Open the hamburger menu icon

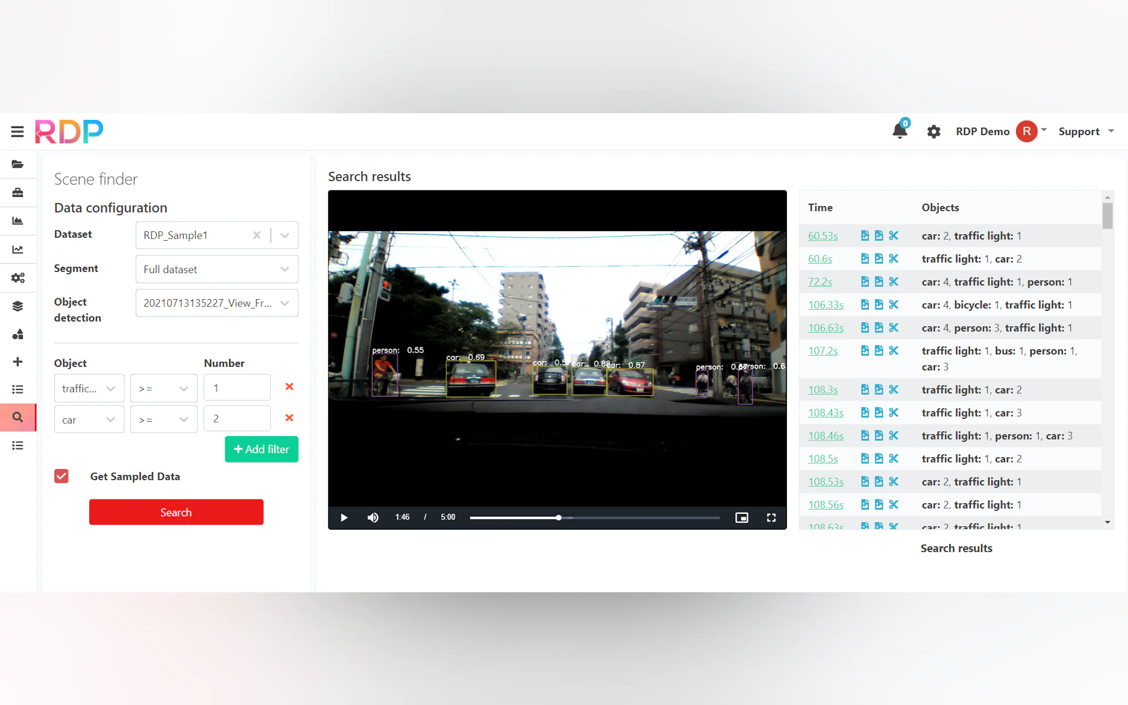point(17,131)
